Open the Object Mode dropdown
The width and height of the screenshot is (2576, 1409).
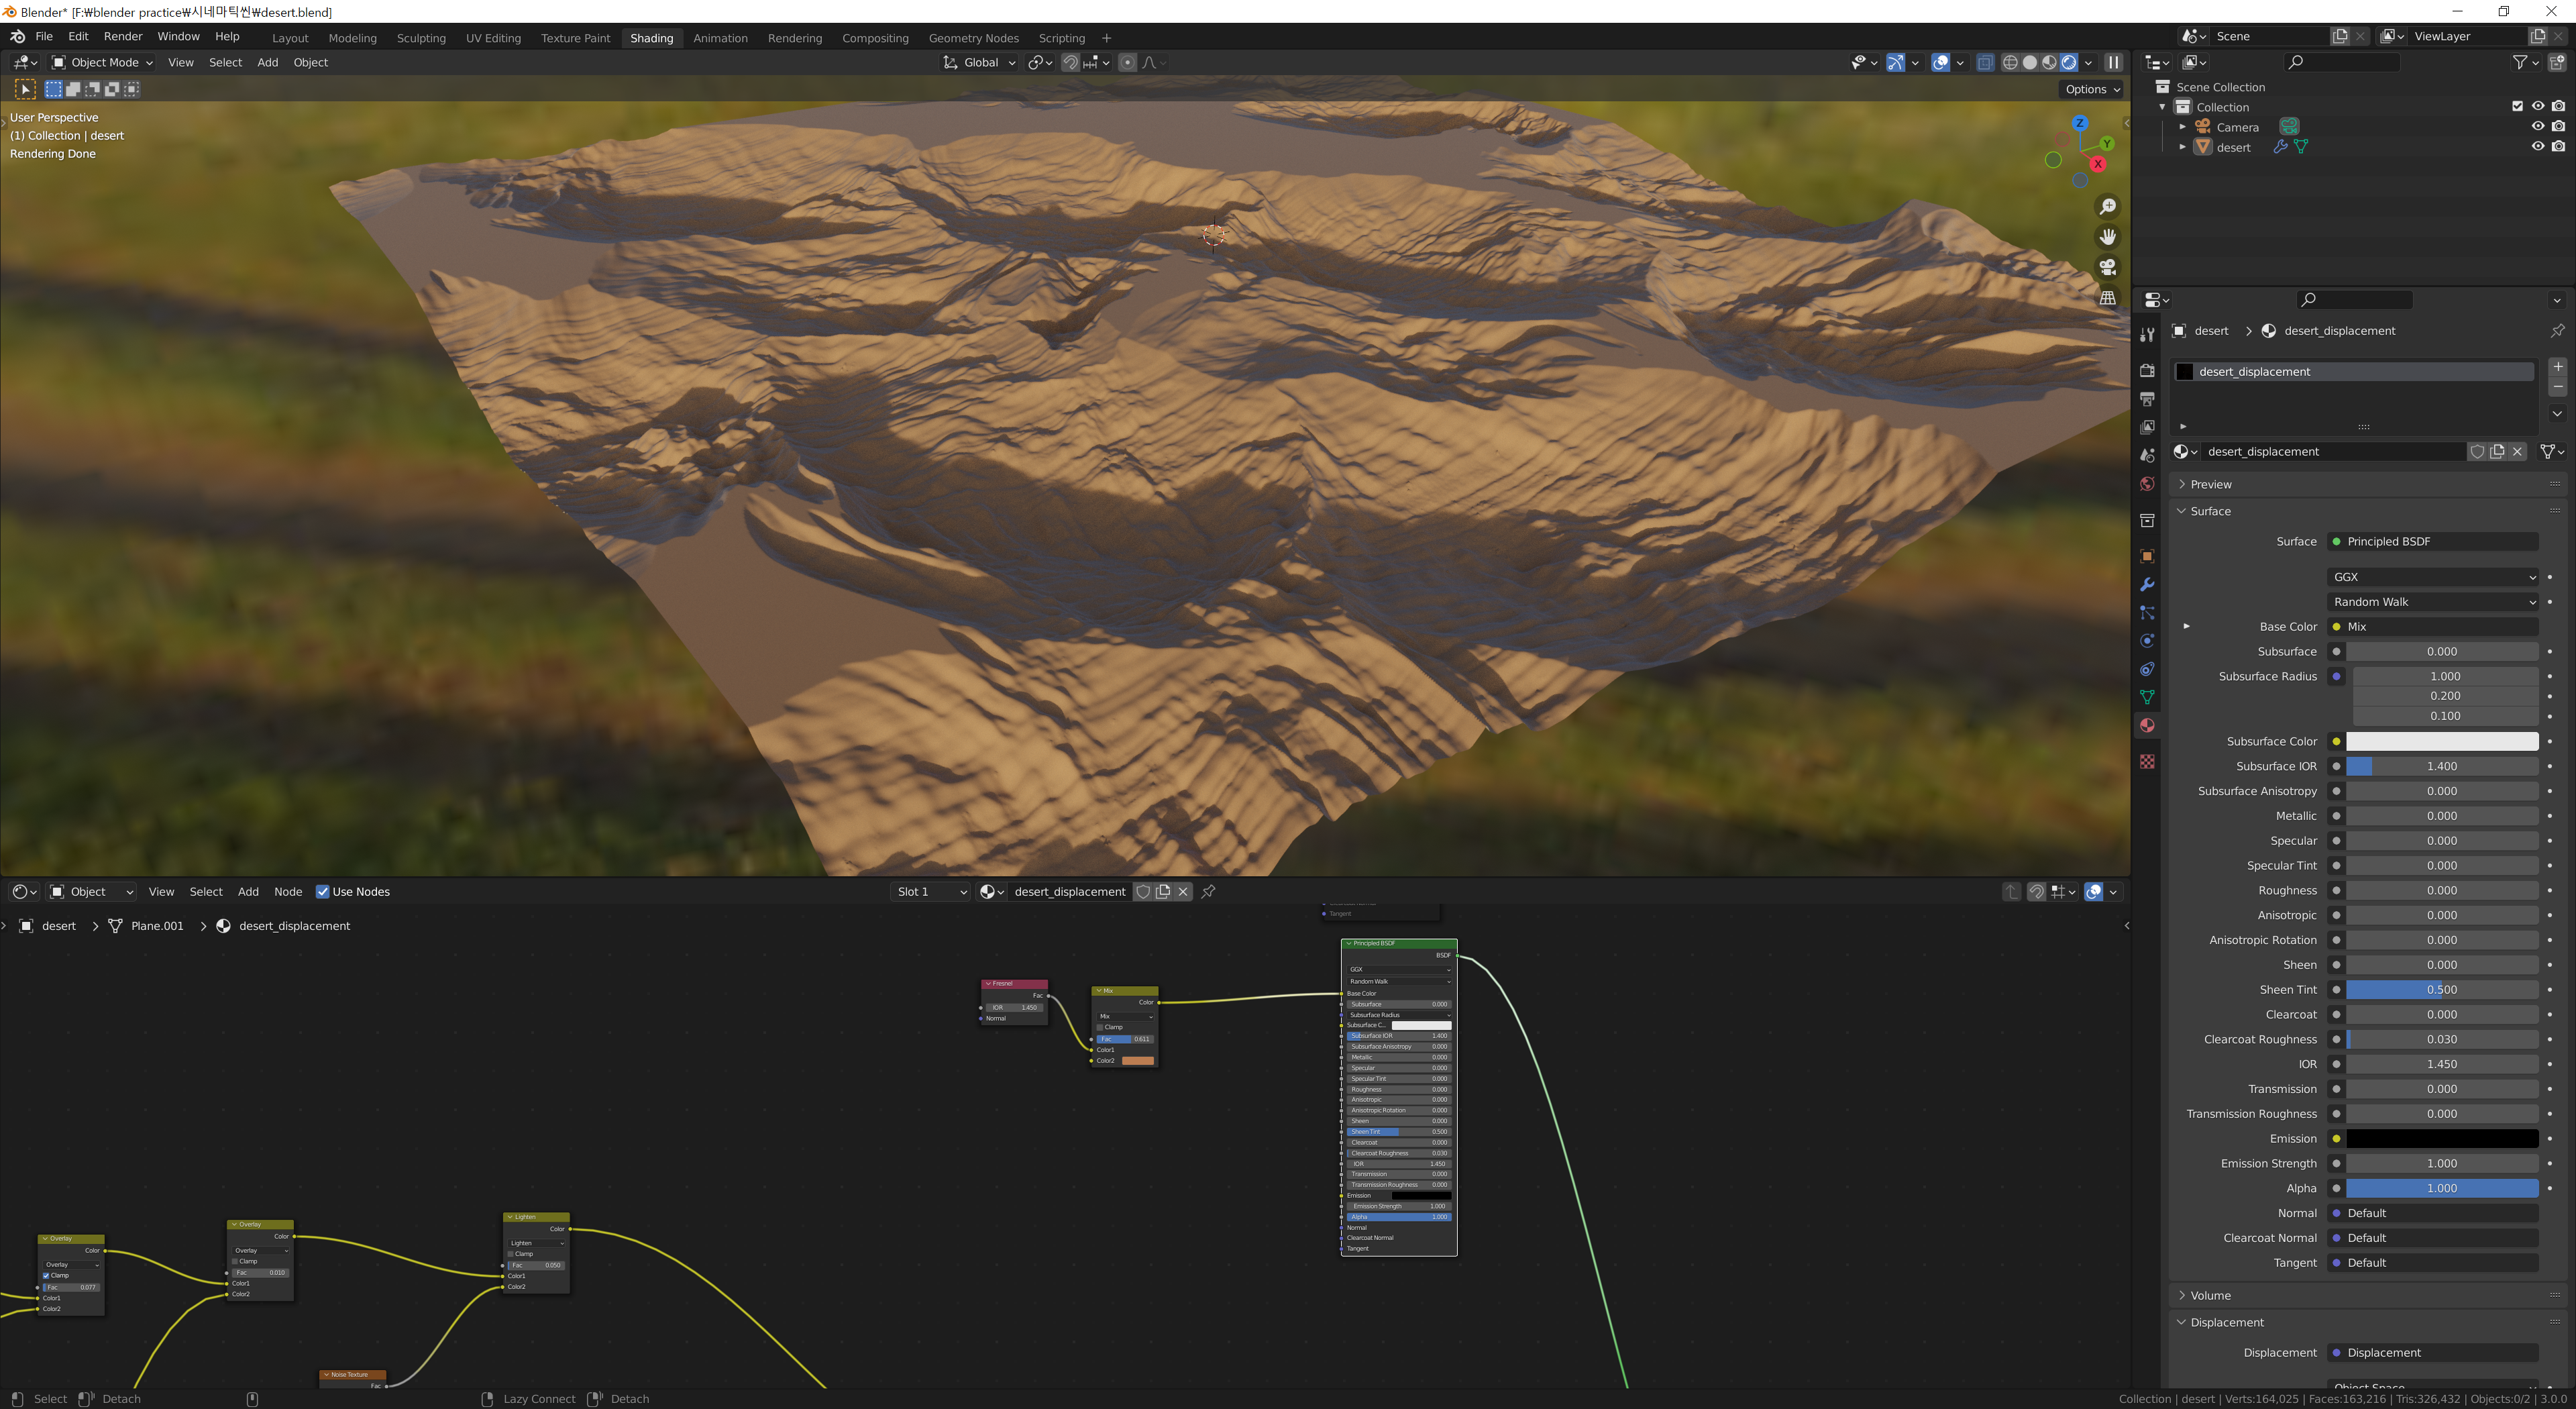(102, 62)
